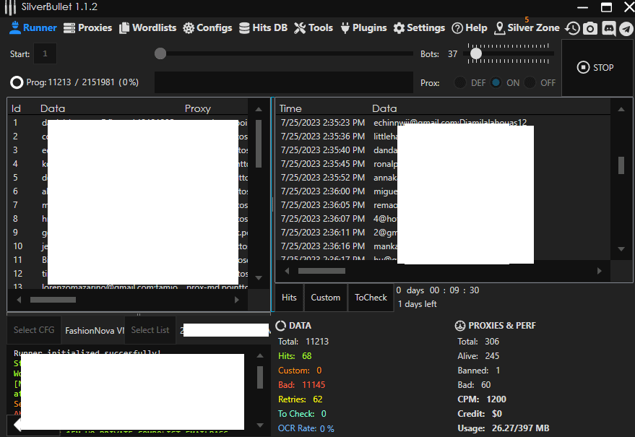Select the hit at 2:35:23 PM
The width and height of the screenshot is (635, 437).
point(444,122)
